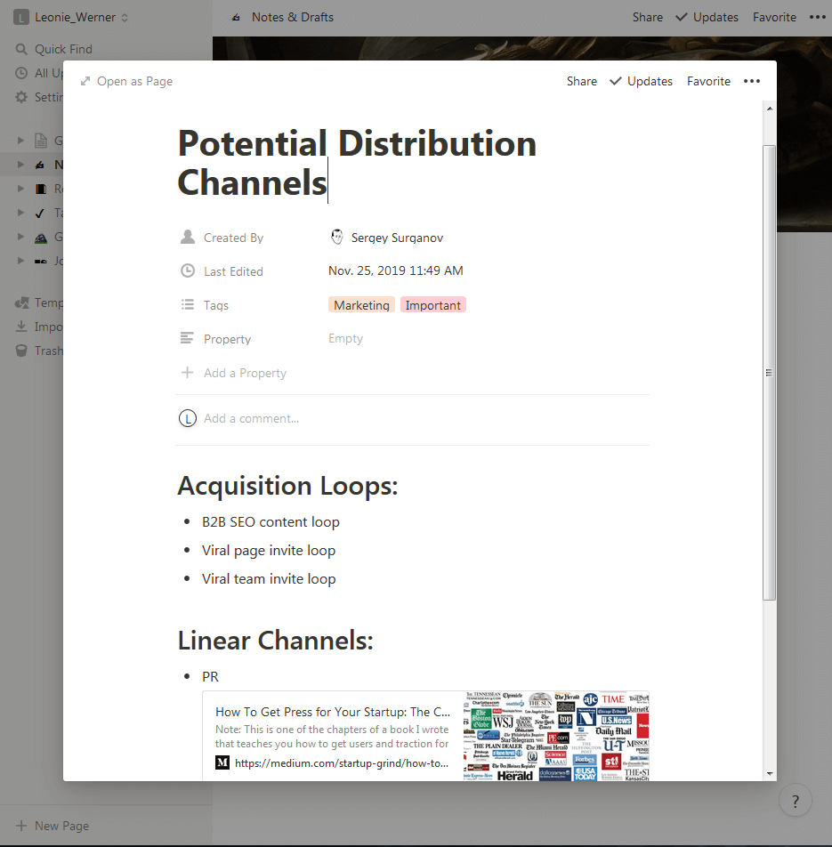The width and height of the screenshot is (832, 847).
Task: Expand the last sidebar page toggle arrow
Action: point(21,261)
